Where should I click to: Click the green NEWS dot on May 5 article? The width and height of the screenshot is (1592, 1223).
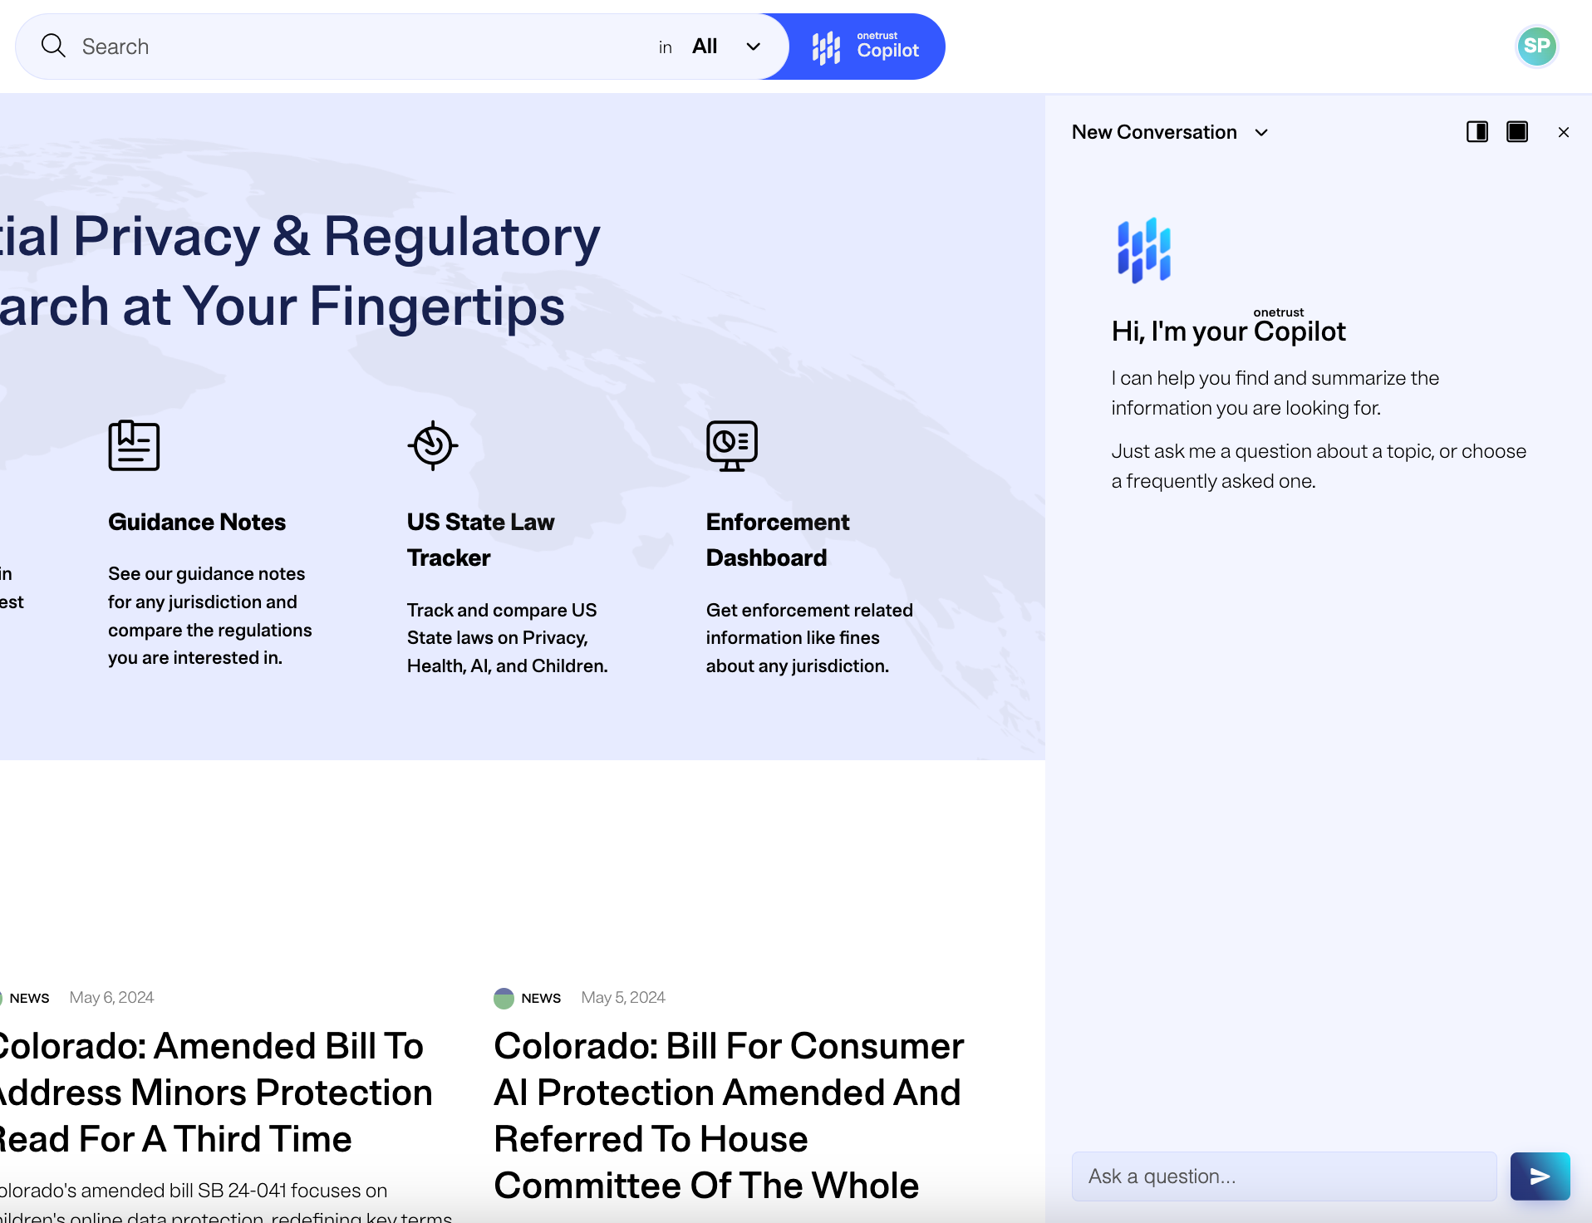tap(504, 998)
